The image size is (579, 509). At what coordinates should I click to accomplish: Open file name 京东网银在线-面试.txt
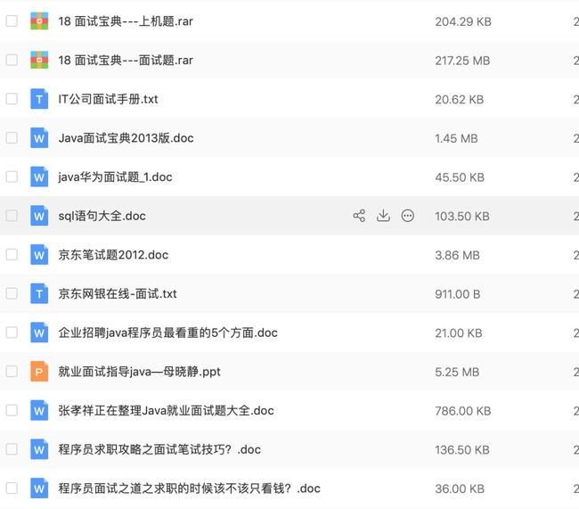coord(118,294)
